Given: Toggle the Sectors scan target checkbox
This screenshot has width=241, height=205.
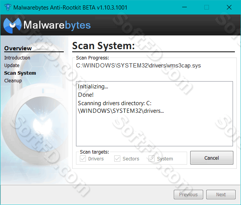Looking at the screenshot, I should [117, 159].
